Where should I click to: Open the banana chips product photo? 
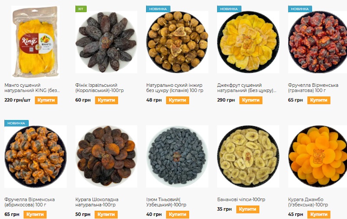pos(248,157)
